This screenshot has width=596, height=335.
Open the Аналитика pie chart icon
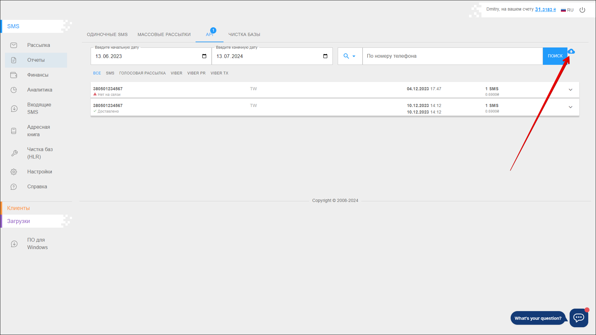pyautogui.click(x=14, y=90)
